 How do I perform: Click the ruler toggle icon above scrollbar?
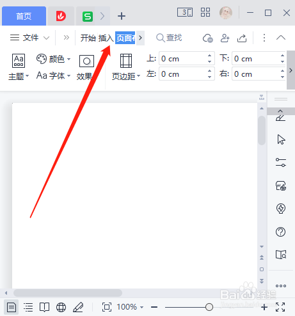[262, 97]
